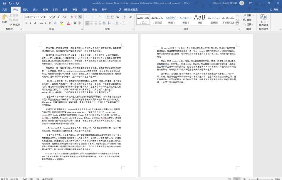
Task: Click the Redo icon in quick access toolbar
Action: coord(17,3)
